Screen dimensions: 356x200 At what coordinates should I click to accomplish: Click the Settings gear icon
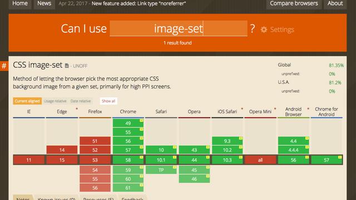(x=264, y=29)
